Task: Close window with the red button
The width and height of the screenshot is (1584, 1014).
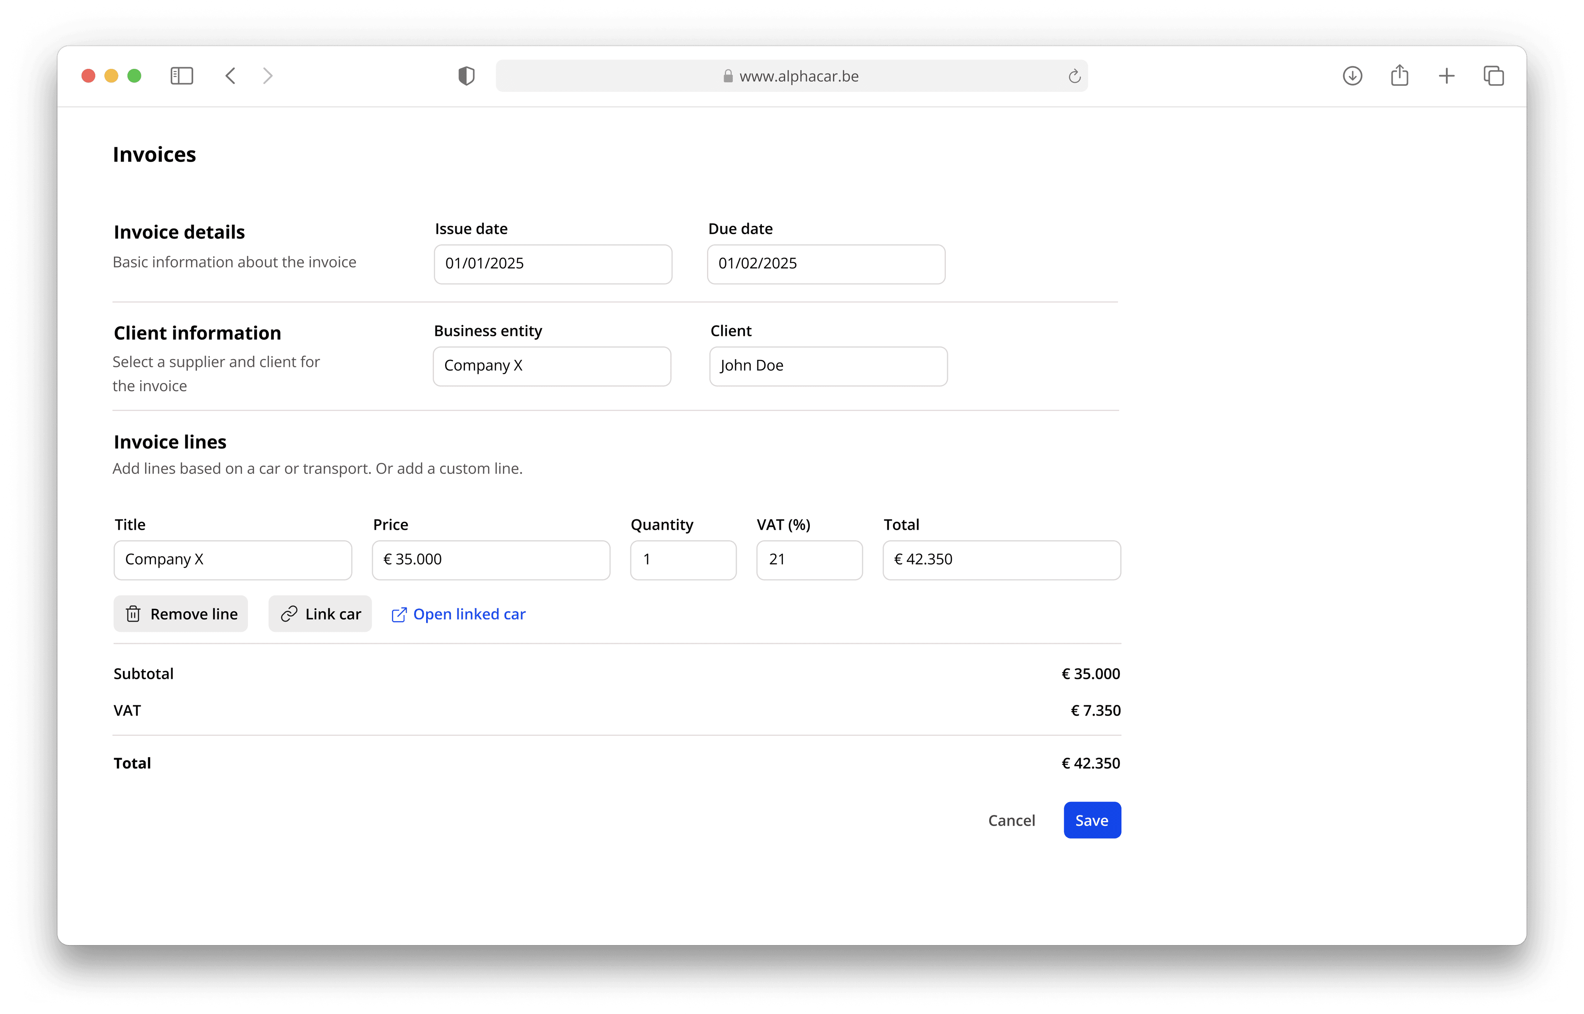Action: click(88, 76)
